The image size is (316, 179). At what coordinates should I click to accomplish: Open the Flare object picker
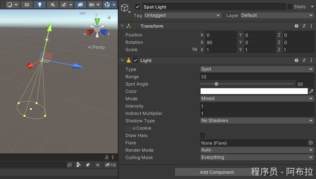pos(311,143)
